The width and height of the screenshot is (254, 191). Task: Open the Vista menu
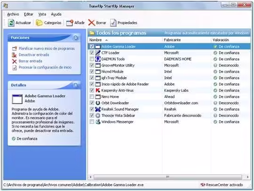pyautogui.click(x=42, y=14)
